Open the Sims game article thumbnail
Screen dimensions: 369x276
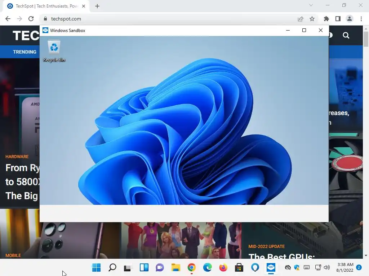[x=181, y=240]
